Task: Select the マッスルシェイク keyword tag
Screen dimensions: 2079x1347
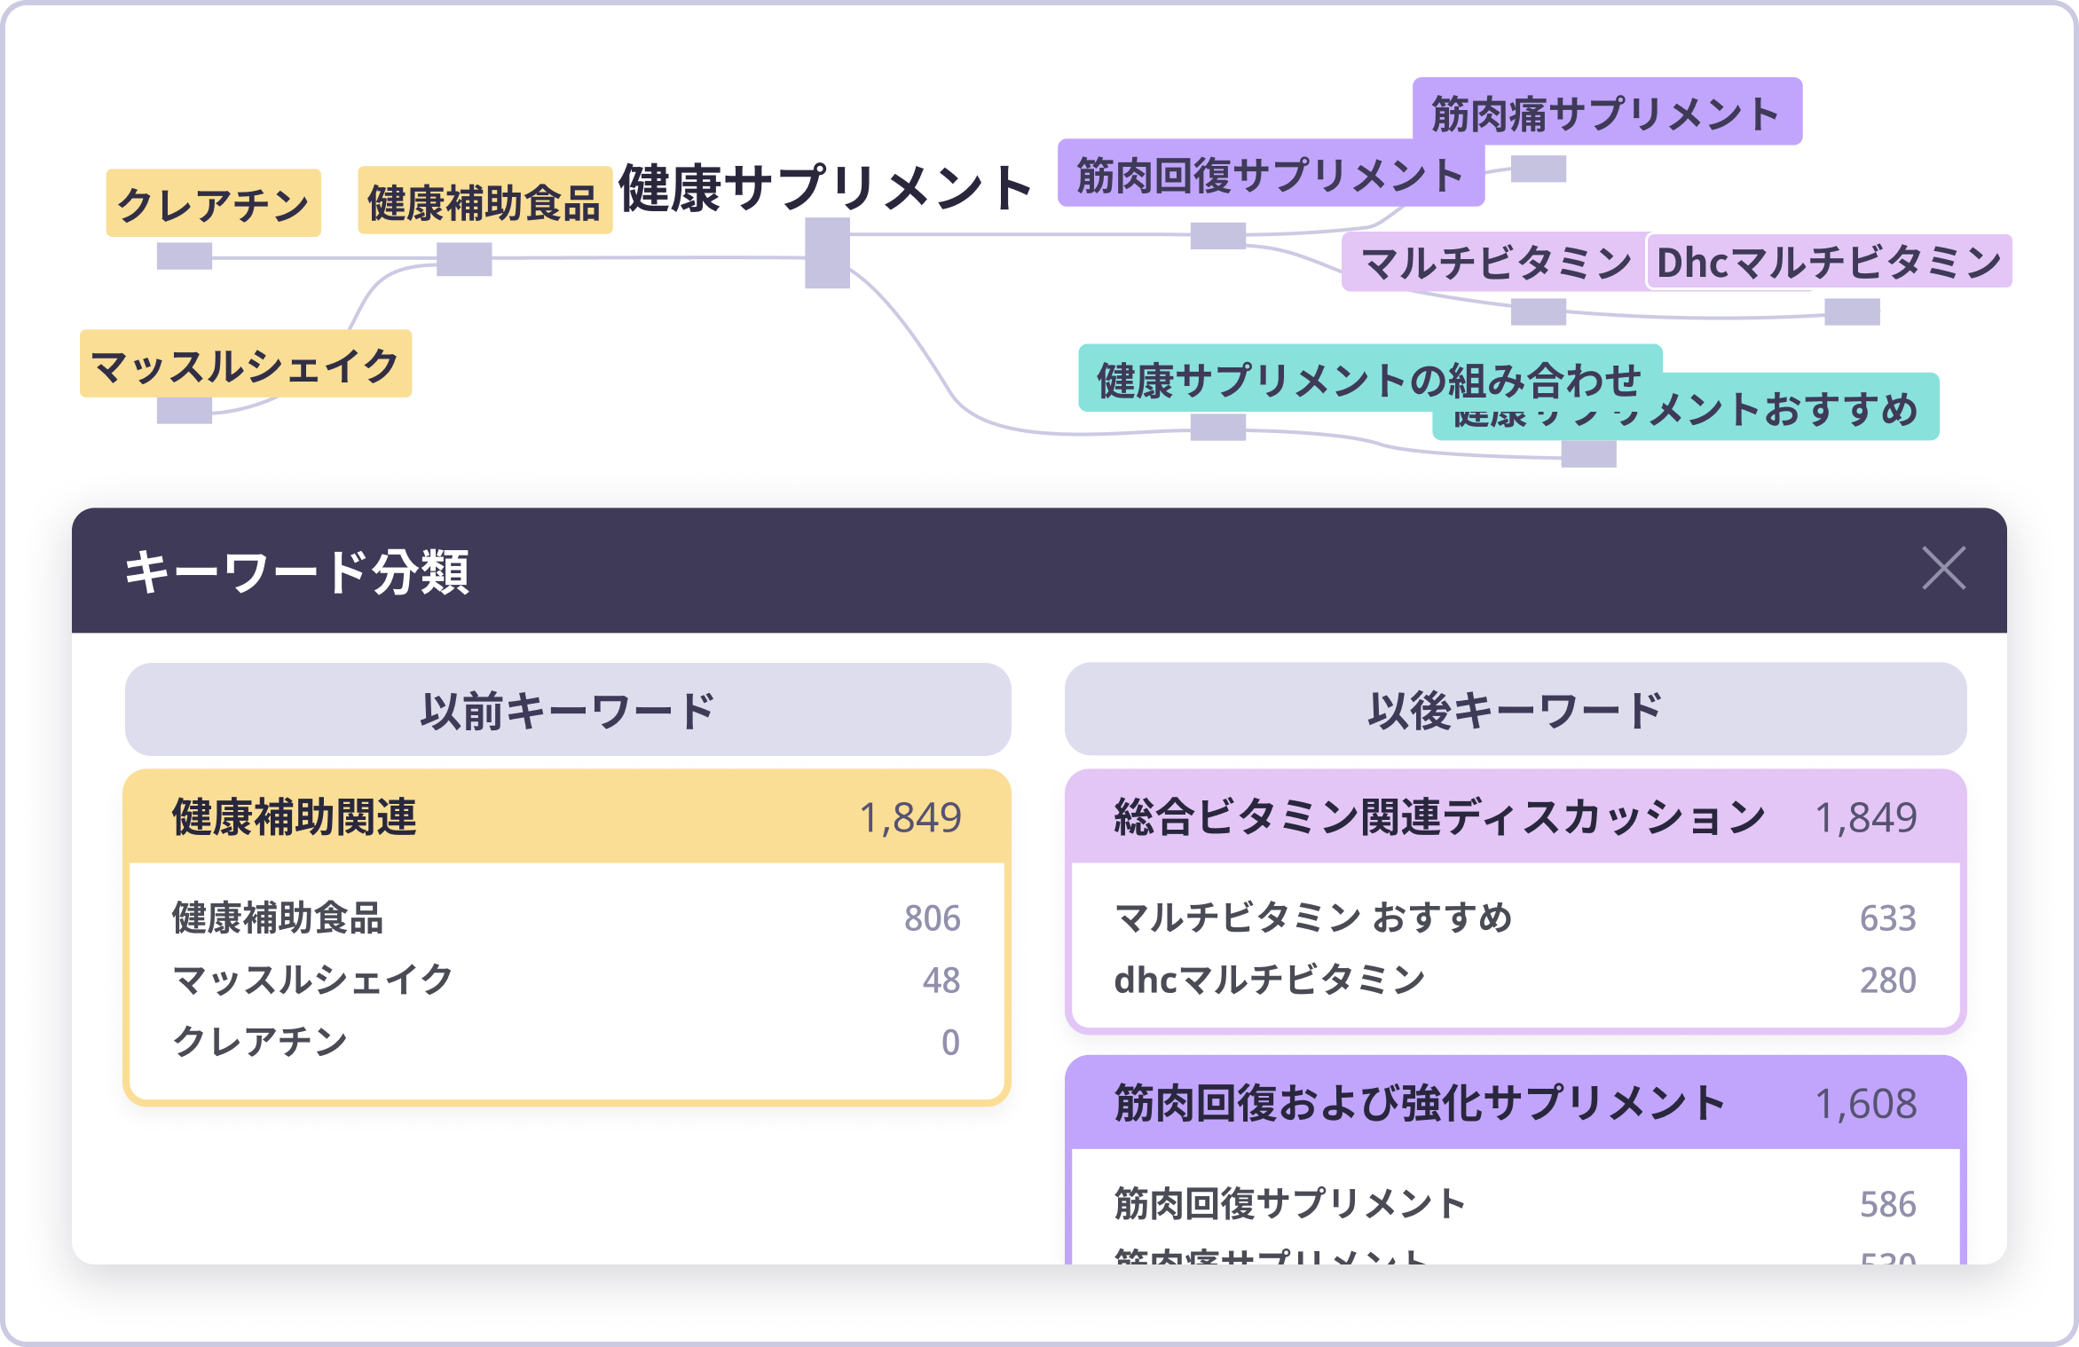Action: coord(245,364)
